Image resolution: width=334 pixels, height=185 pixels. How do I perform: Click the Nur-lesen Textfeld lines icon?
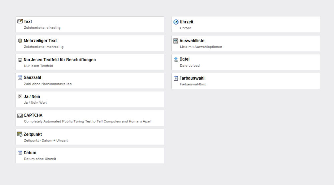click(20, 60)
